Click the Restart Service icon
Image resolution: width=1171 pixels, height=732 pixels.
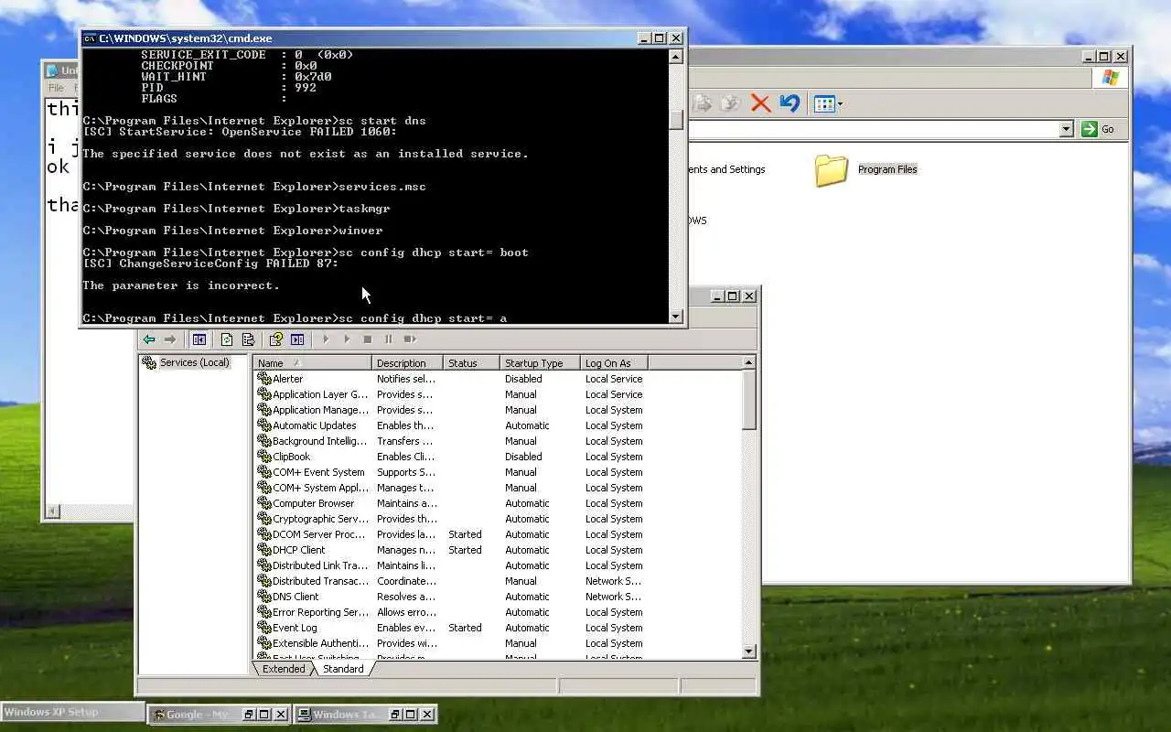[410, 339]
